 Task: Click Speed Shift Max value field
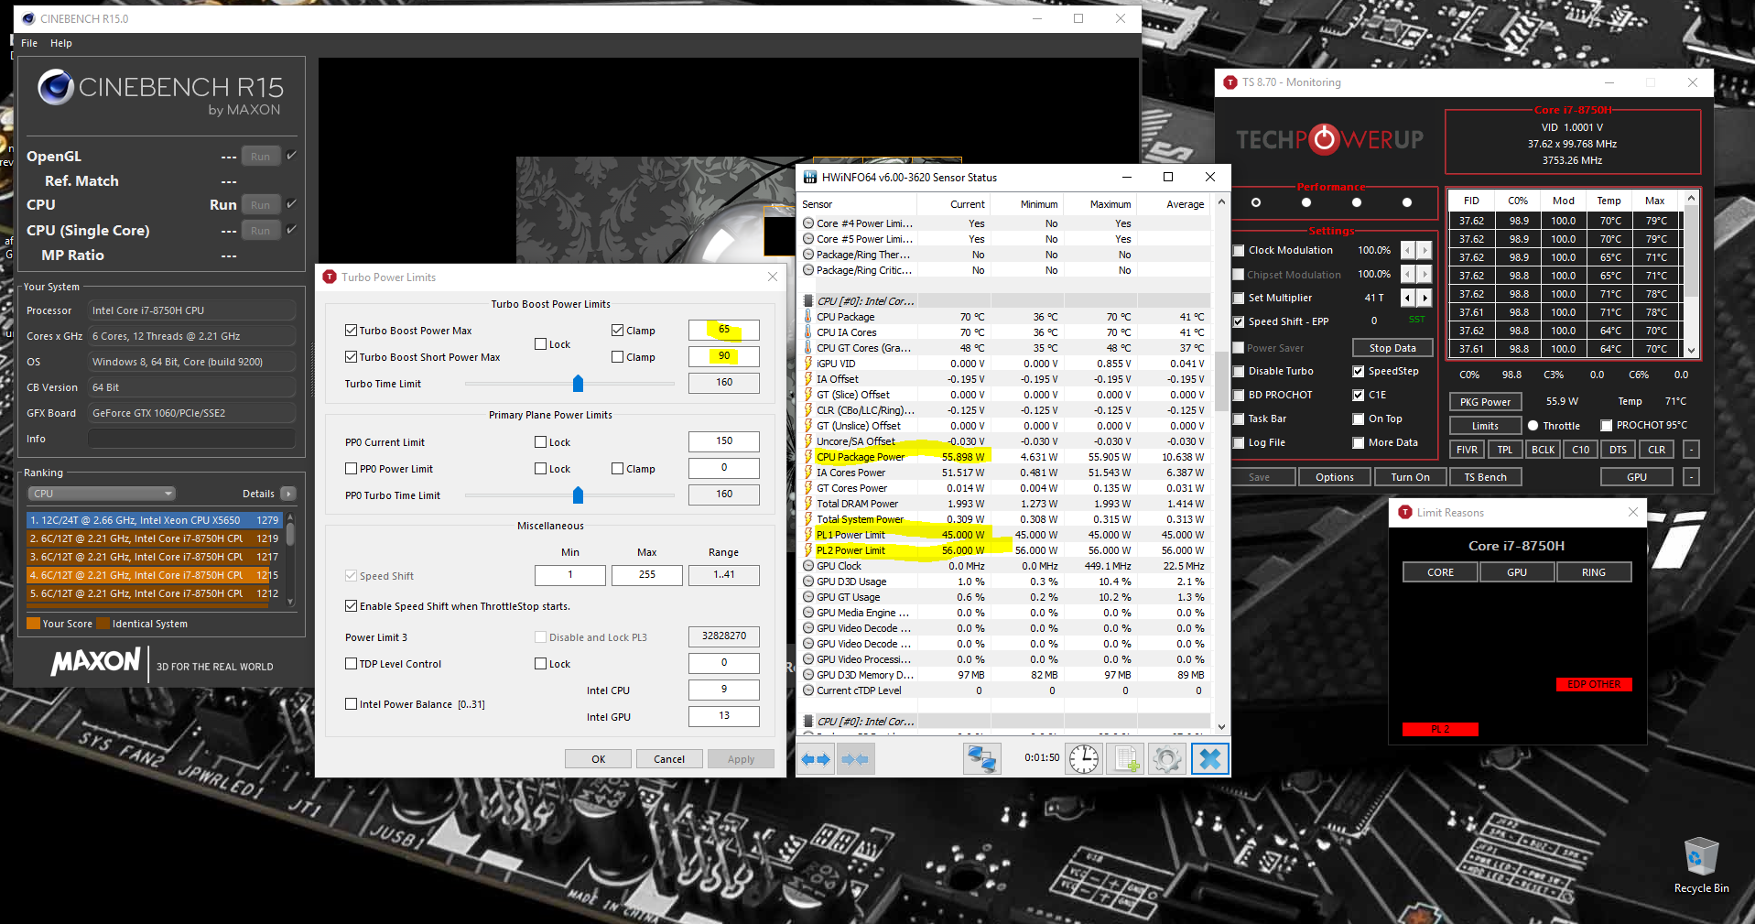[647, 575]
